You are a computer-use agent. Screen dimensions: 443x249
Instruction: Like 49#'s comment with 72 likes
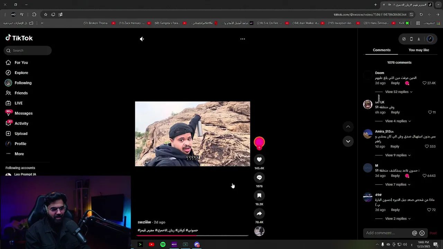click(429, 210)
